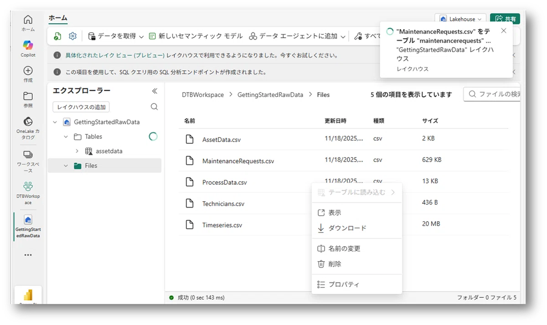Click GettingStartedRawData in the breadcrumb
547x325 pixels.
(270, 95)
